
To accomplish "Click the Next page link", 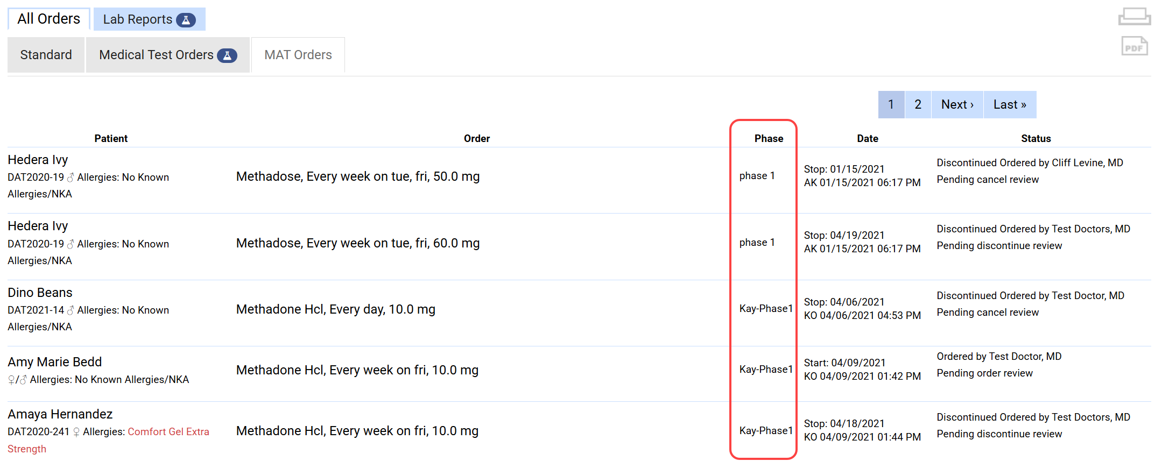I will point(957,104).
